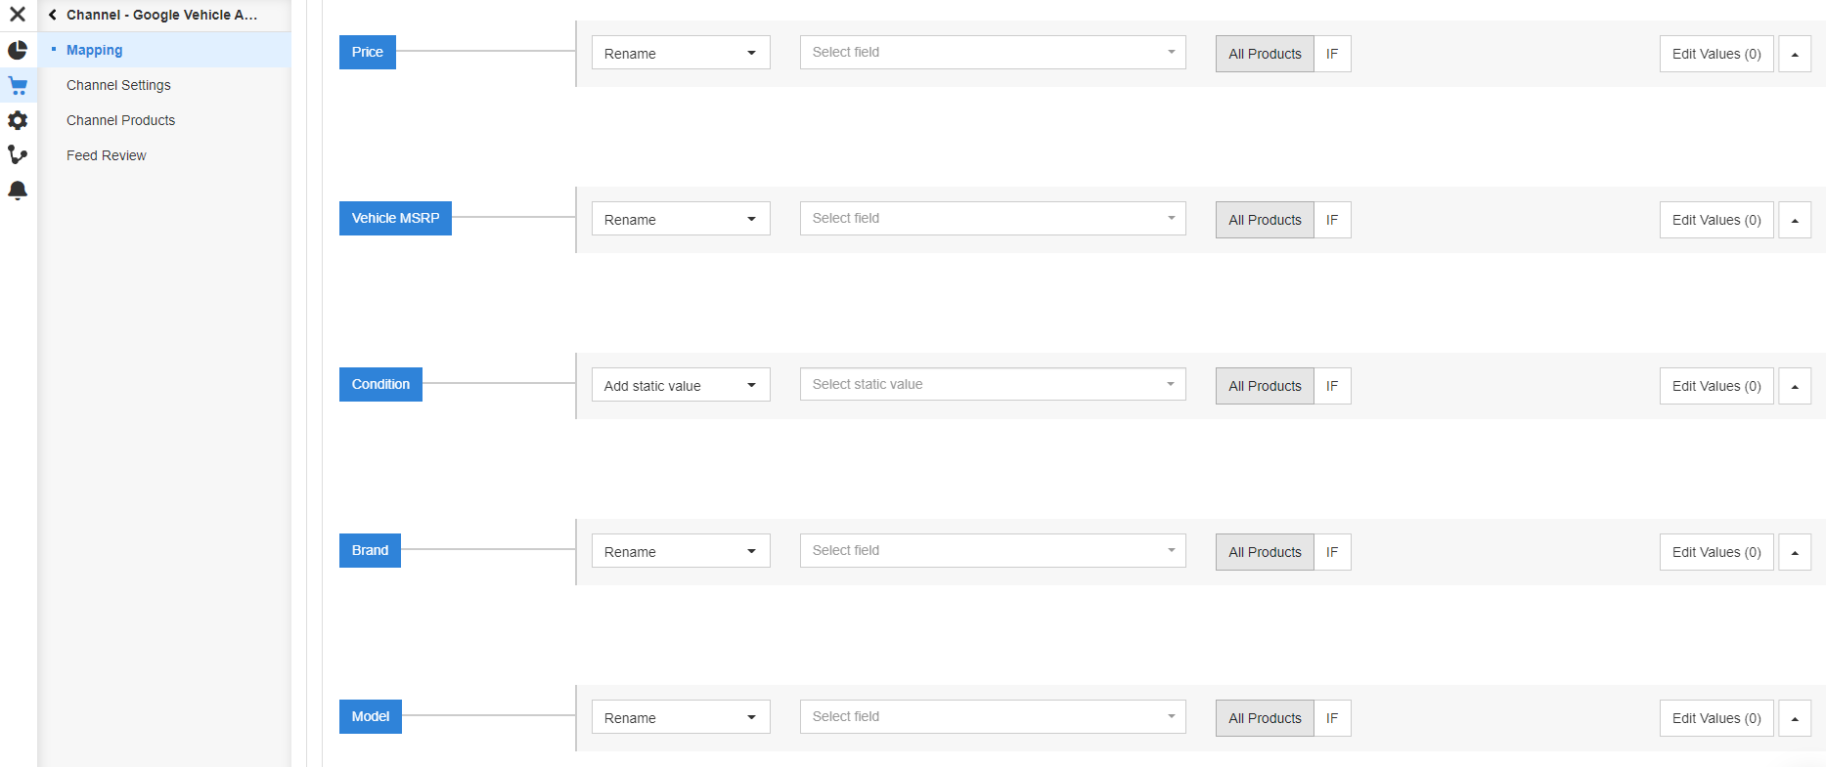The height and width of the screenshot is (767, 1826).
Task: Toggle IF condition for the Brand row
Action: click(x=1331, y=552)
